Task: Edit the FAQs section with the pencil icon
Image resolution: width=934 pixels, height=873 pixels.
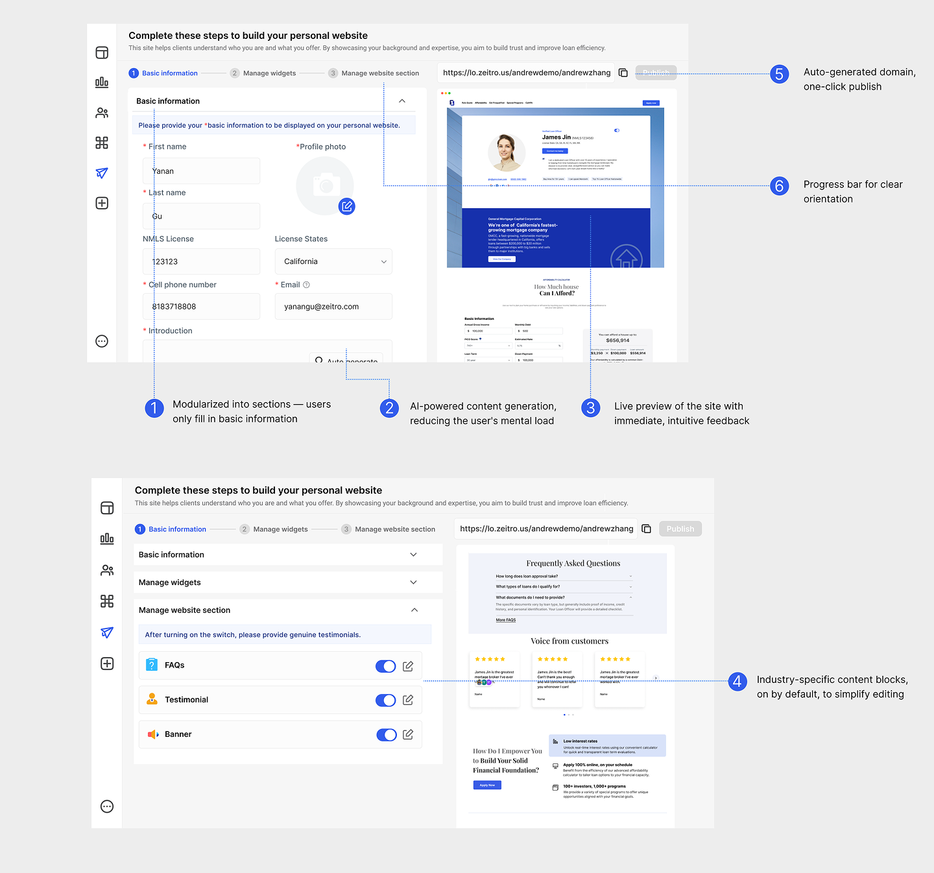Action: 408,666
